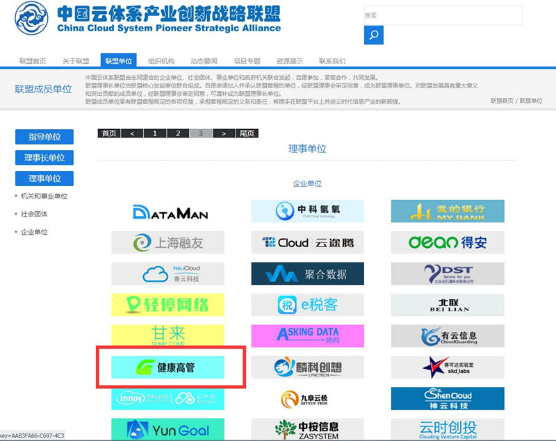Go to the previous page with <
This screenshot has height=441, width=556.
pyautogui.click(x=132, y=133)
